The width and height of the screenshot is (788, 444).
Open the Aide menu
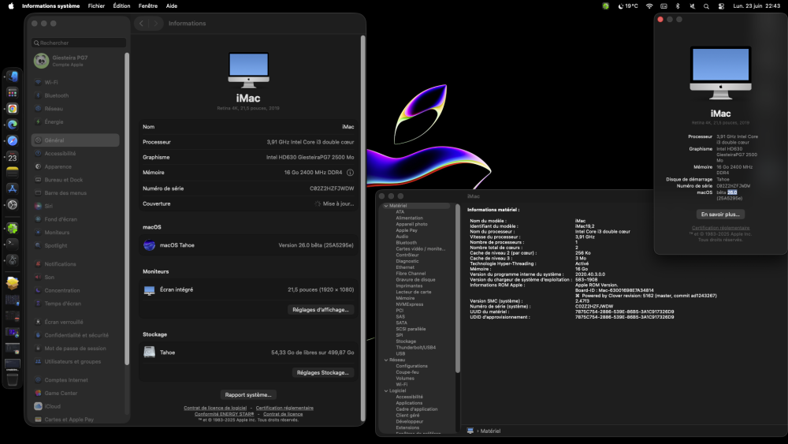pyautogui.click(x=171, y=6)
